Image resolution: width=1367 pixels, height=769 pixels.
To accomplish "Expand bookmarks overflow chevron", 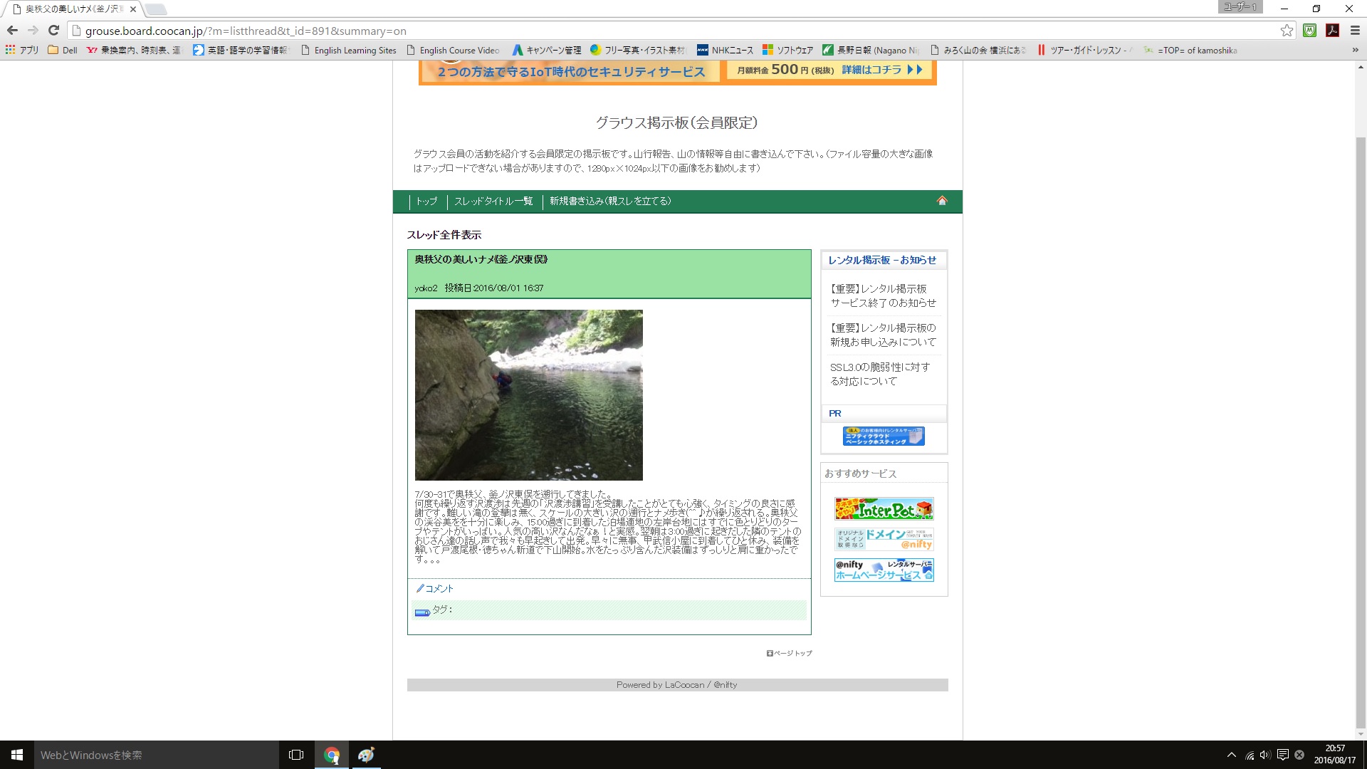I will click(1355, 50).
